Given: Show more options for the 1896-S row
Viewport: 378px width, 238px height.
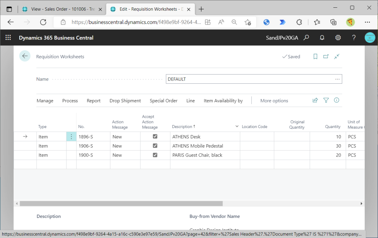Looking at the screenshot, I should (x=71, y=137).
